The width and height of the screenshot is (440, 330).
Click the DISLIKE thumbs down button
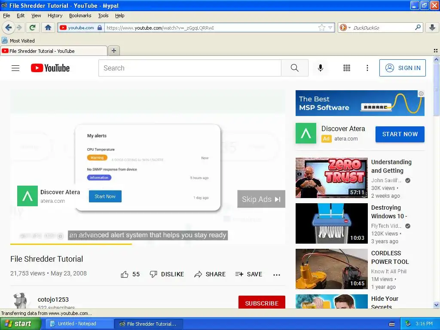167,274
